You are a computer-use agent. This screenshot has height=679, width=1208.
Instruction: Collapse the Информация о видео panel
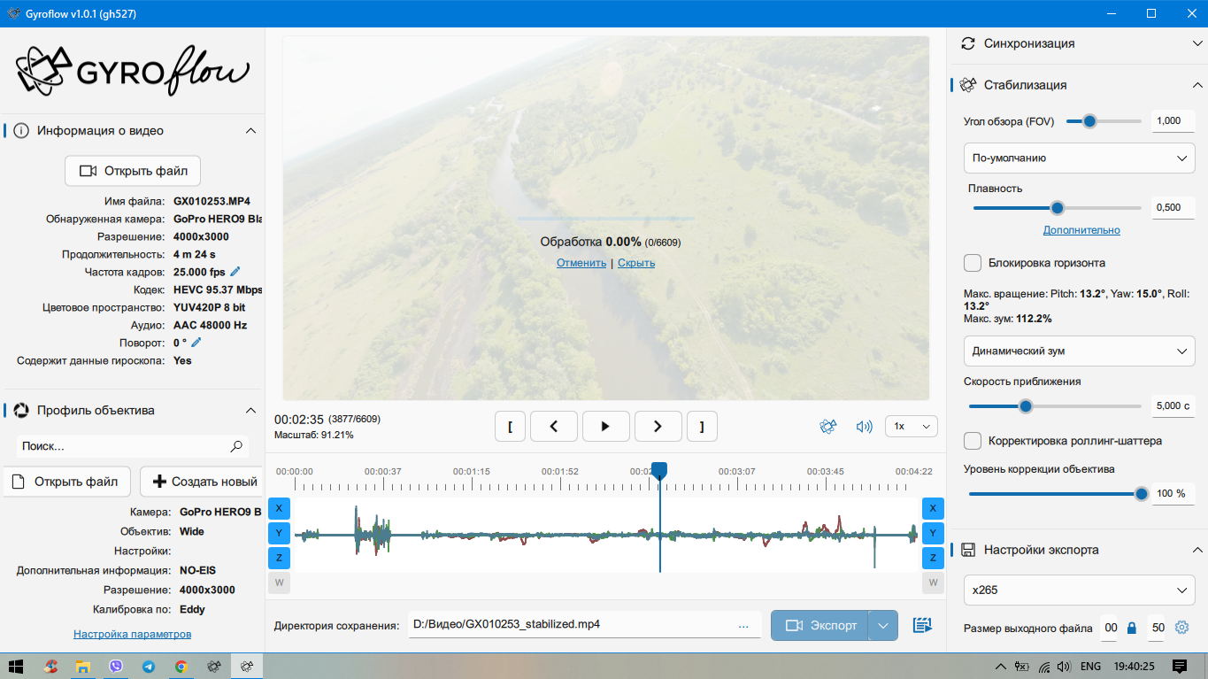(250, 129)
